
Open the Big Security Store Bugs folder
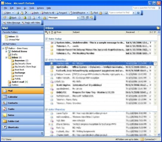24,67
